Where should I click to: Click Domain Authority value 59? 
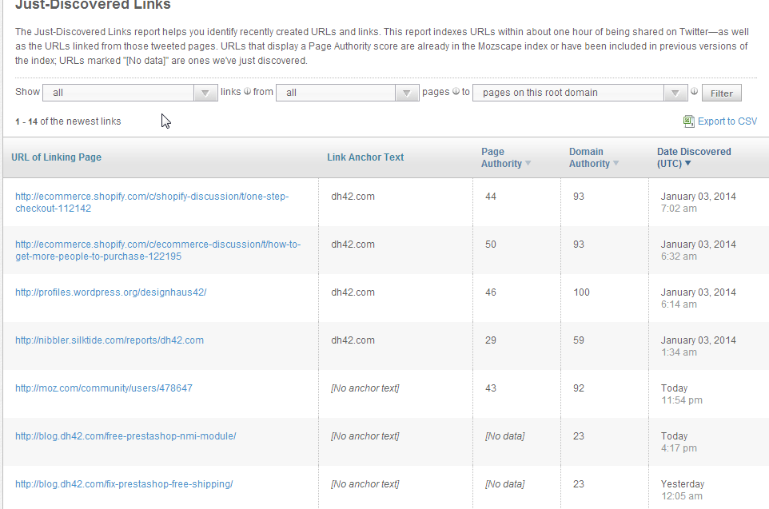coord(578,341)
